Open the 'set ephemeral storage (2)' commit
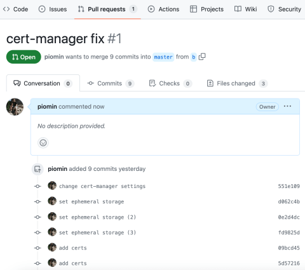This screenshot has width=305, height=270. point(97,217)
